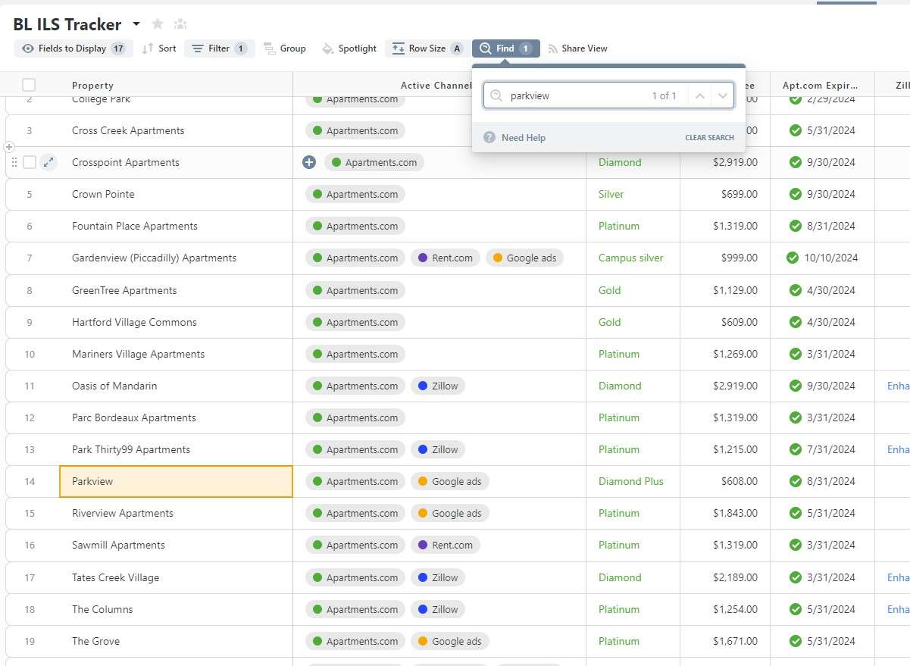Open the Filter menu
The image size is (910, 666).
[219, 48]
